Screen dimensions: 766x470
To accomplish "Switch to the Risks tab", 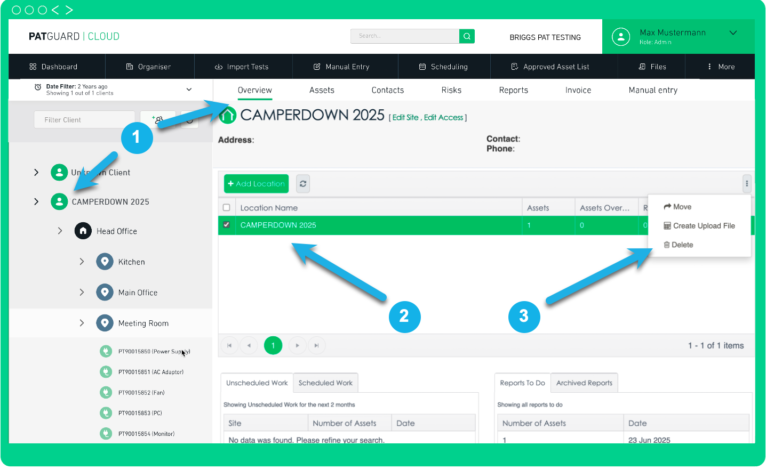I will [x=451, y=90].
